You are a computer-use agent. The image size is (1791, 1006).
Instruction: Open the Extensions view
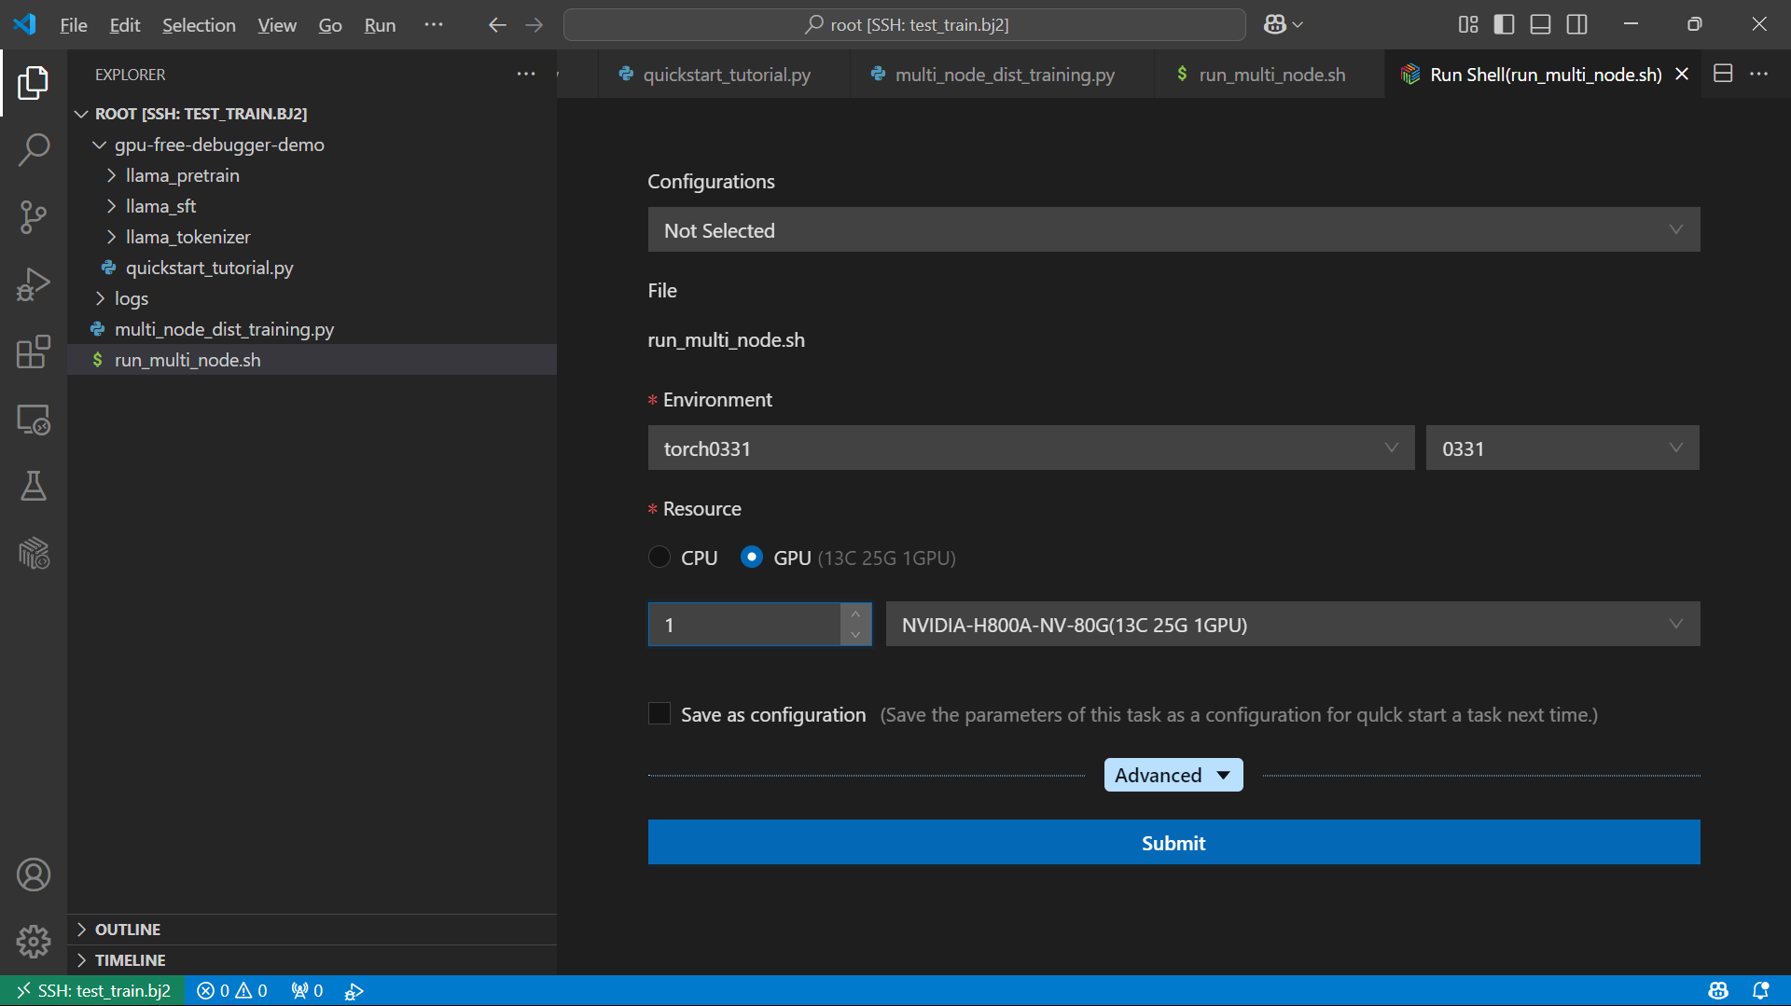point(34,352)
